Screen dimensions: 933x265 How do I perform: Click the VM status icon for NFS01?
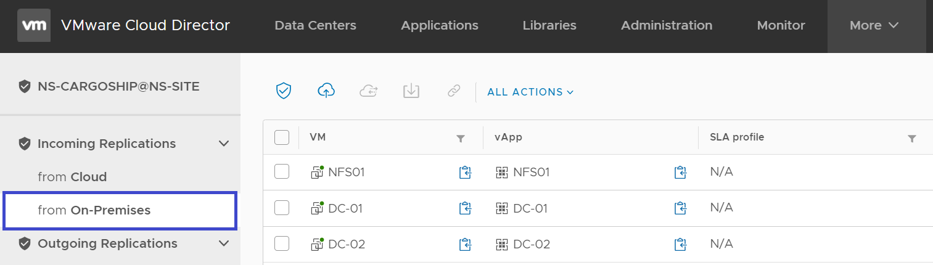coord(317,172)
